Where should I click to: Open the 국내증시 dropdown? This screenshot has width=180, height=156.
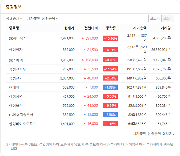pos(14,19)
